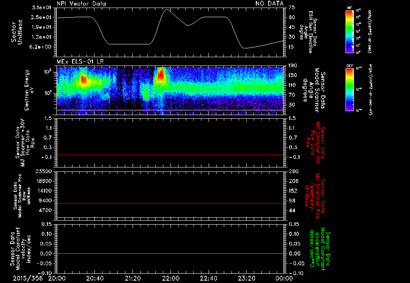Image resolution: width=410 pixels, height=283 pixels.
Task: Click the red line in MU Scanner +30V panel
Action: click(170, 155)
